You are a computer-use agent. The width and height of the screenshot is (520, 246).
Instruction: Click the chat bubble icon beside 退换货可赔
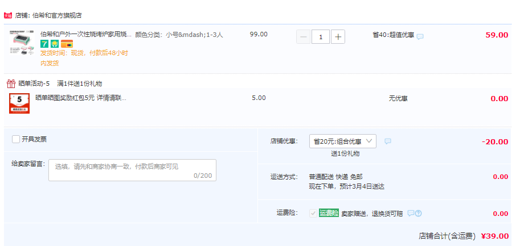pyautogui.click(x=411, y=213)
